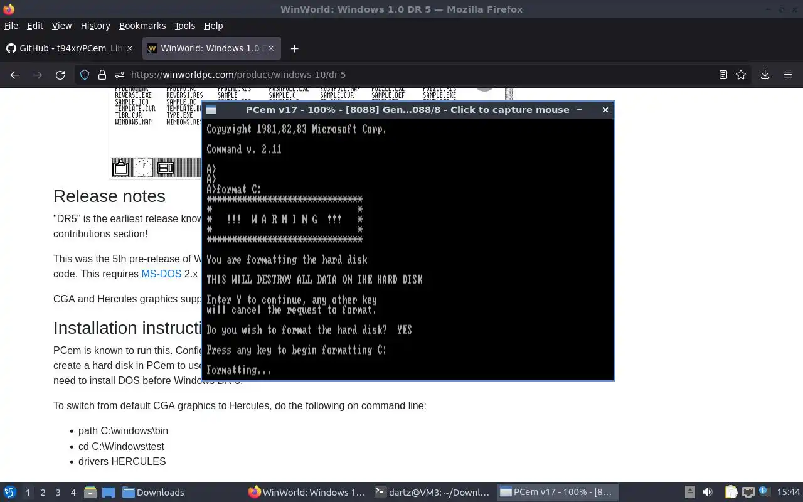
Task: Open the clipboard manager tray icon
Action: point(731,492)
